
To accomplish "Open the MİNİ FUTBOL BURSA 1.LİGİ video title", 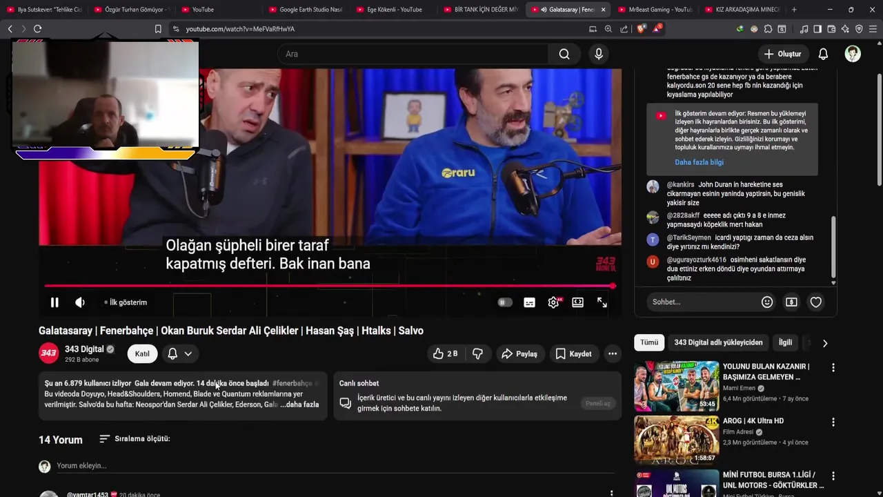I will tap(773, 480).
